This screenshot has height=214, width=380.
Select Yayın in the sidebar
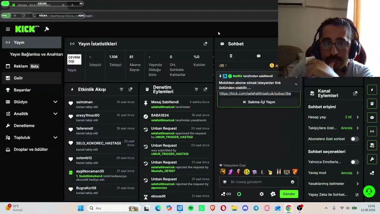click(x=31, y=43)
